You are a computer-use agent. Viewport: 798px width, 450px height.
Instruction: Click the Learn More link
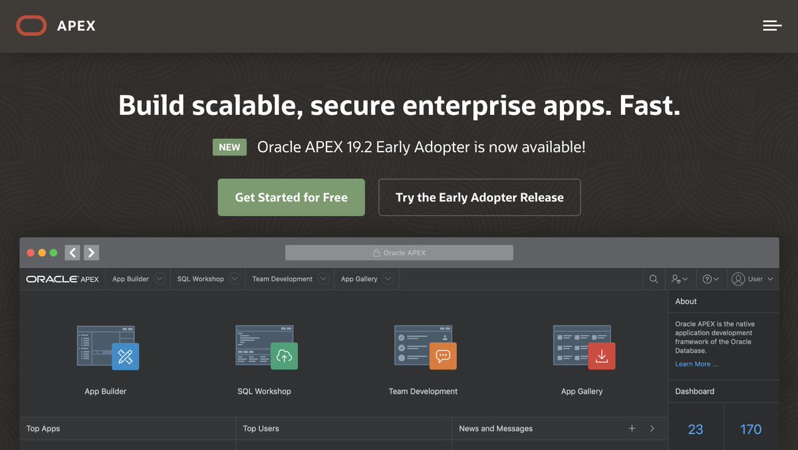pyautogui.click(x=696, y=364)
